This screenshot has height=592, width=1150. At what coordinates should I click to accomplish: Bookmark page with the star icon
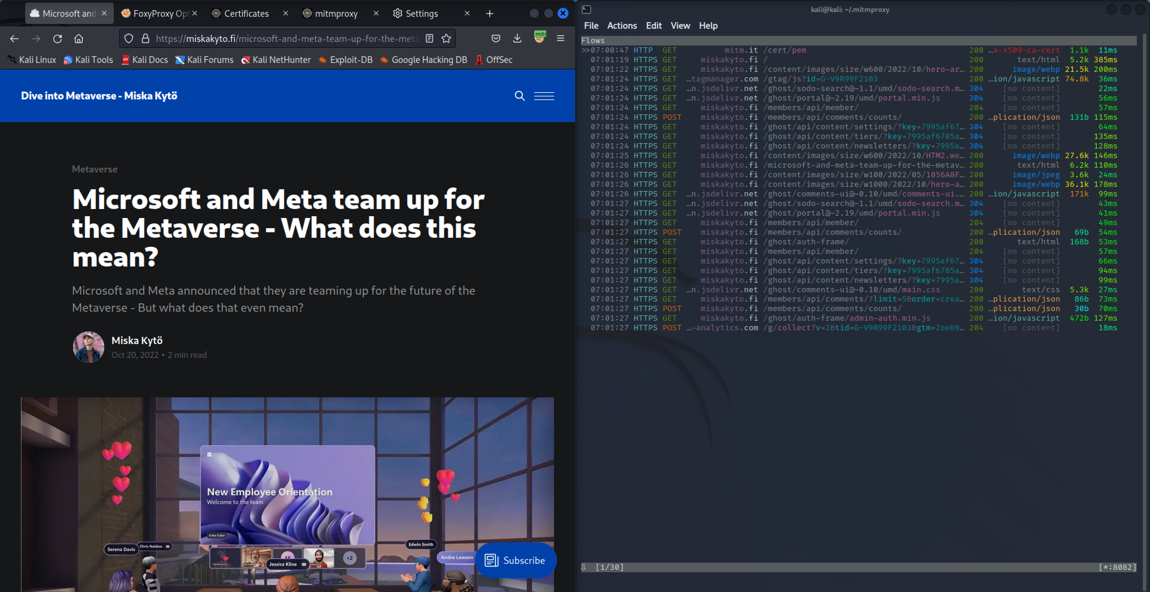[x=446, y=39]
